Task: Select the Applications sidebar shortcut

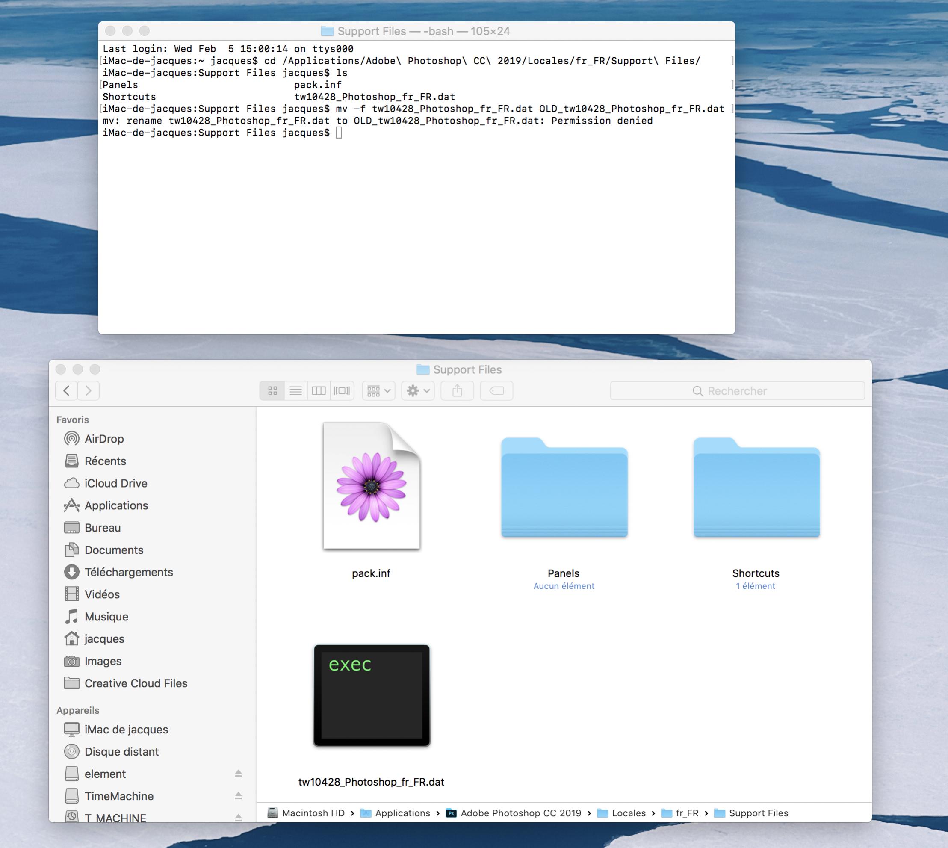Action: coord(117,505)
